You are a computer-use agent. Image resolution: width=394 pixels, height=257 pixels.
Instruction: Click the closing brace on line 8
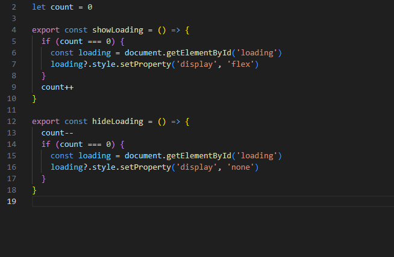[x=44, y=76]
